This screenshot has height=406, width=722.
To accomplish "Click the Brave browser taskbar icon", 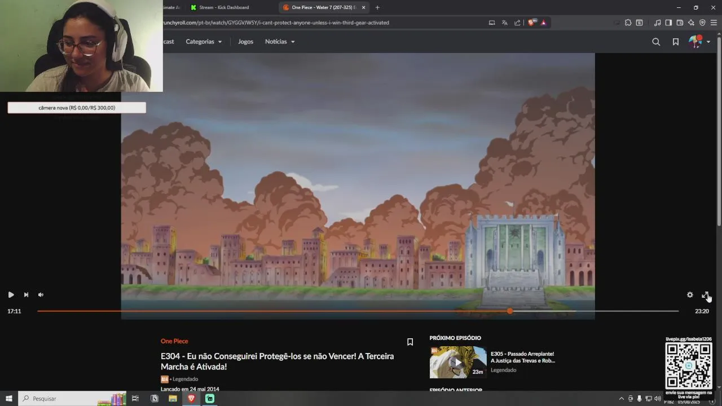I will 191,399.
